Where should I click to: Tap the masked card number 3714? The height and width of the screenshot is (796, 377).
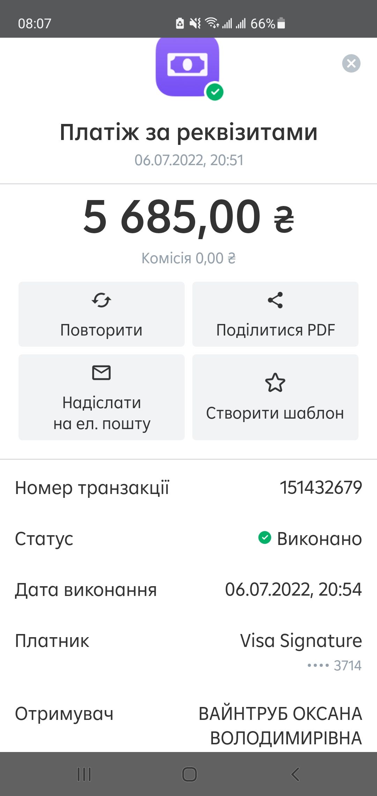[x=334, y=665]
